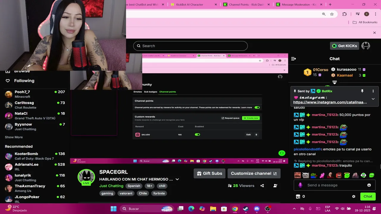The width and height of the screenshot is (381, 214).
Task: Switch to Message Moderation tab
Action: coord(299,4)
